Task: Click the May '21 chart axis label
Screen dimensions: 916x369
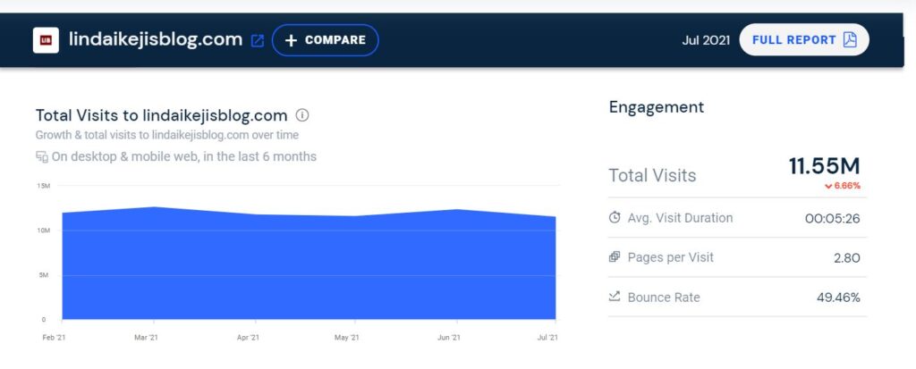Action: click(x=346, y=338)
